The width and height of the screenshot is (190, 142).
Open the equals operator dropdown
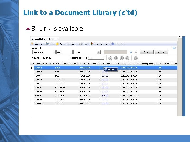pyautogui.click(x=71, y=52)
